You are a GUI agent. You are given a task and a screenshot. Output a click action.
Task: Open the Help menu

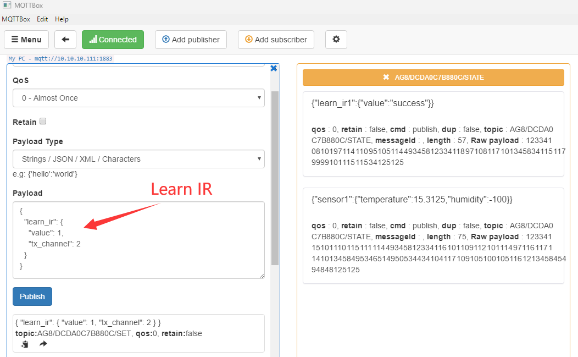pos(62,19)
